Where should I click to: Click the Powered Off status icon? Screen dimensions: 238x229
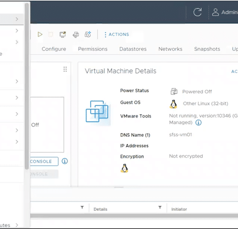(x=174, y=91)
